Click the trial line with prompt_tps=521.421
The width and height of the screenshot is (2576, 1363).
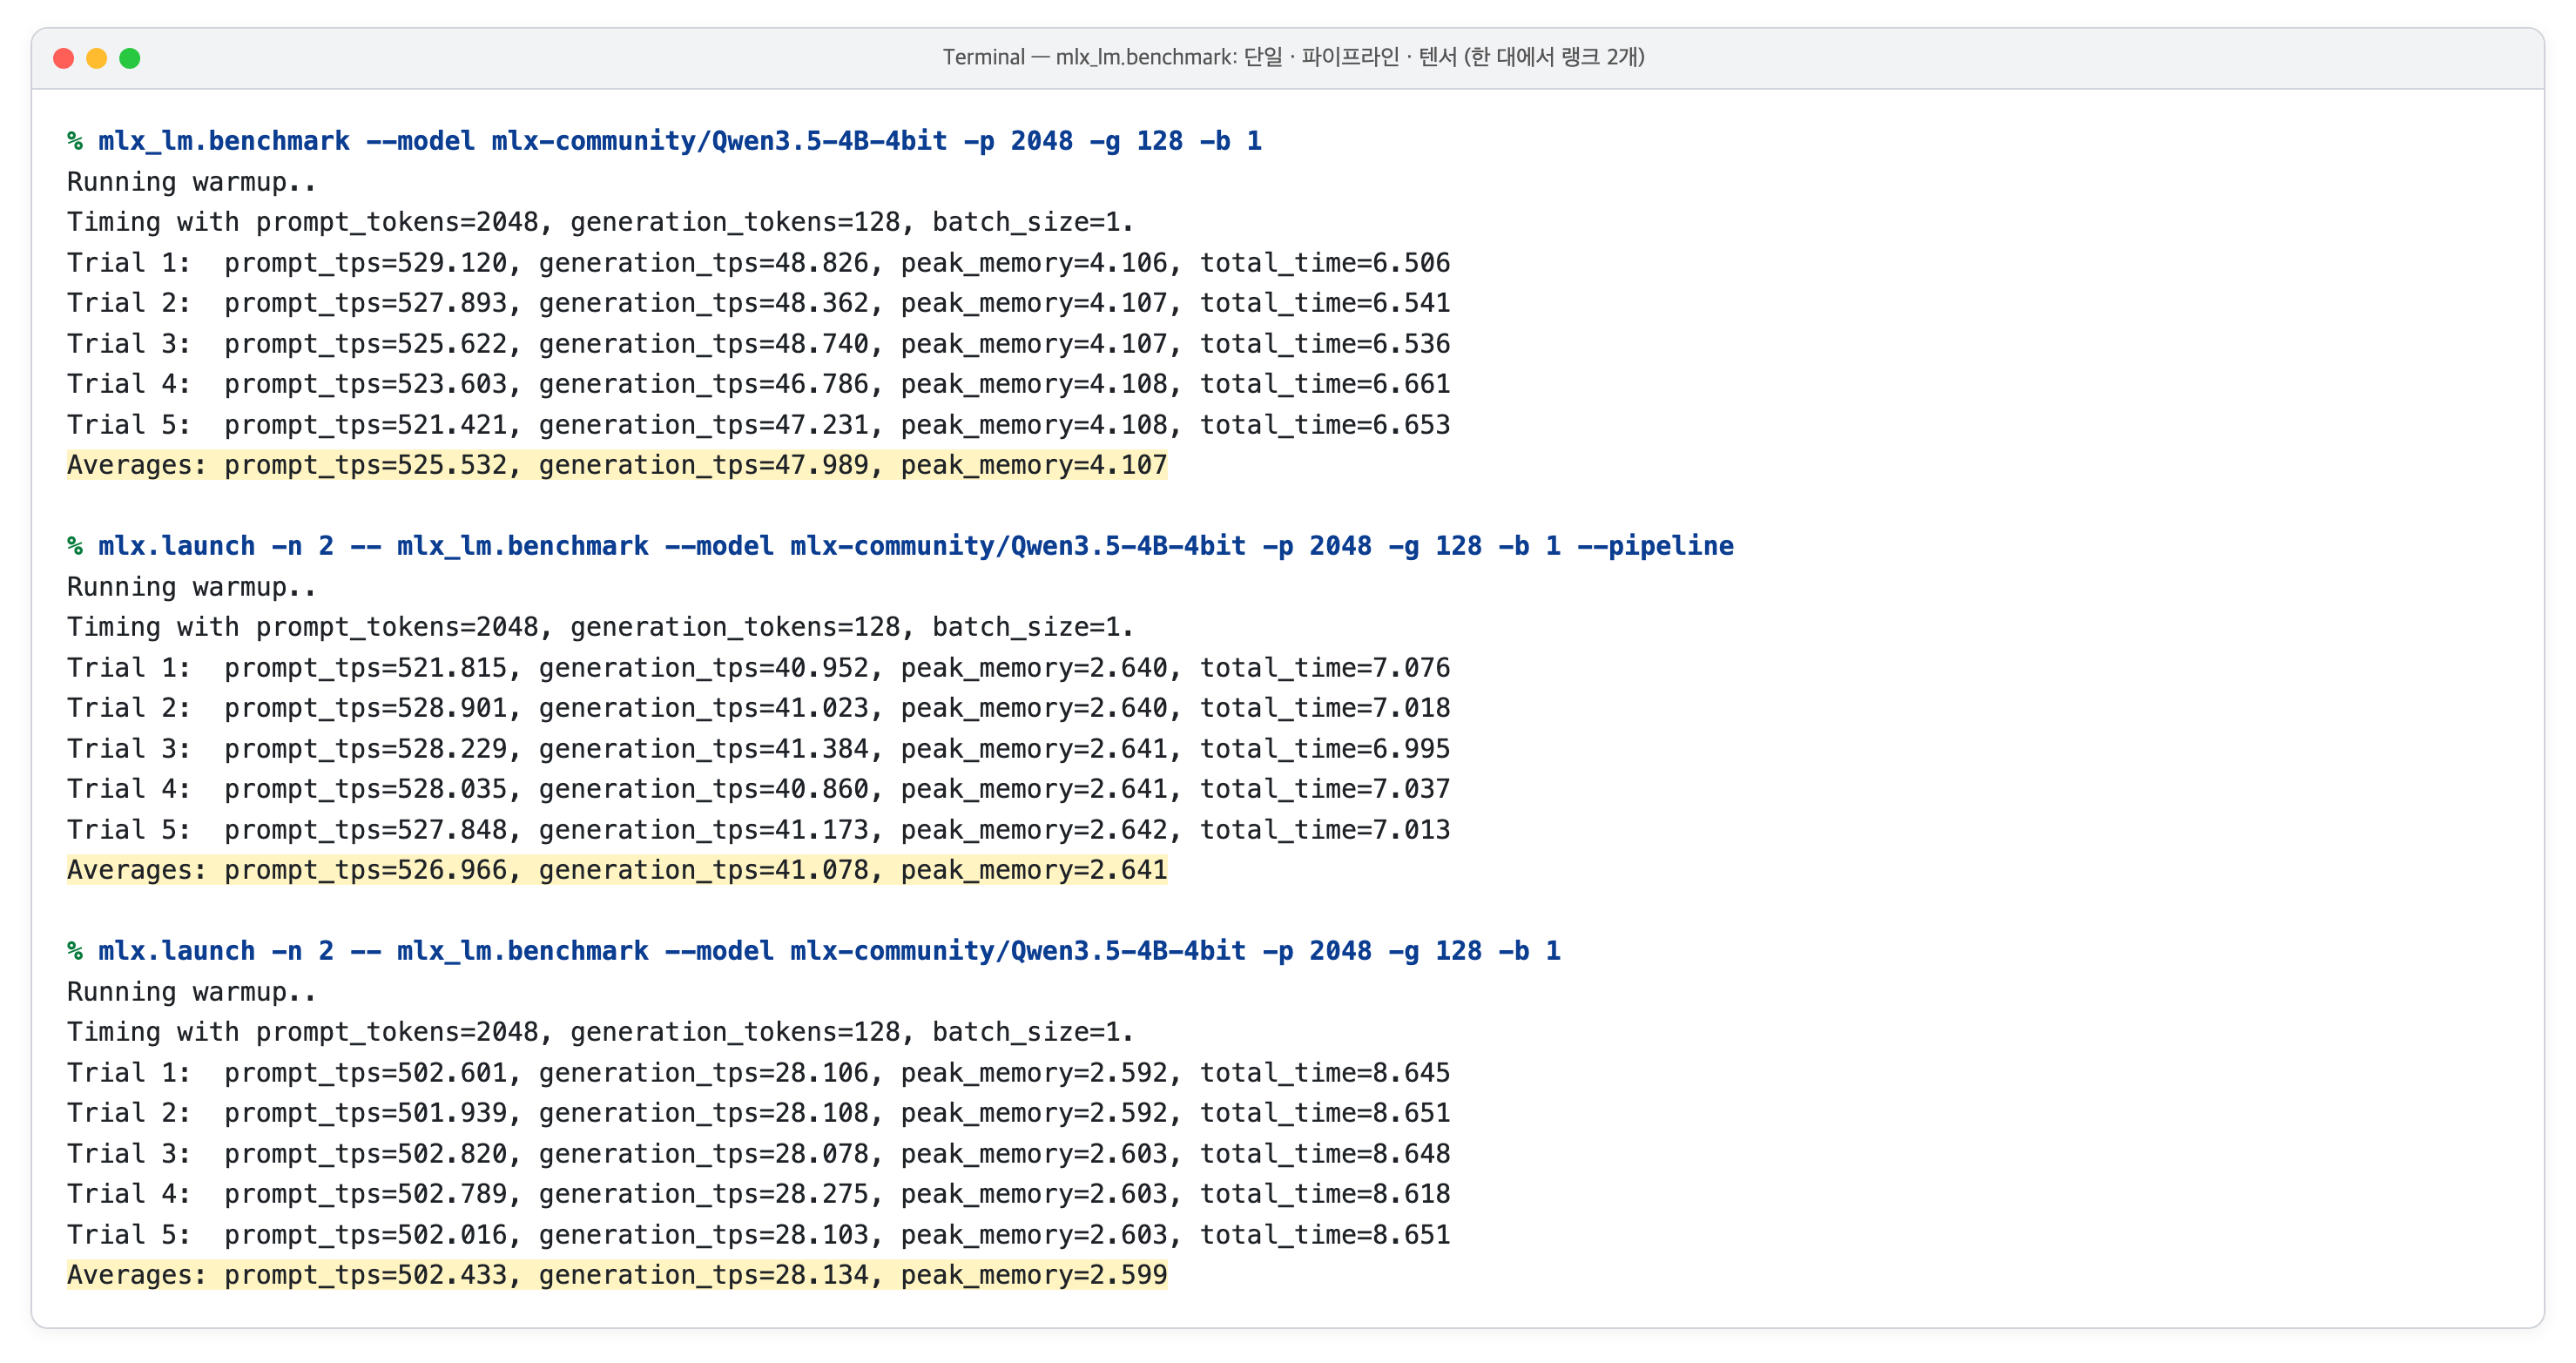point(758,425)
